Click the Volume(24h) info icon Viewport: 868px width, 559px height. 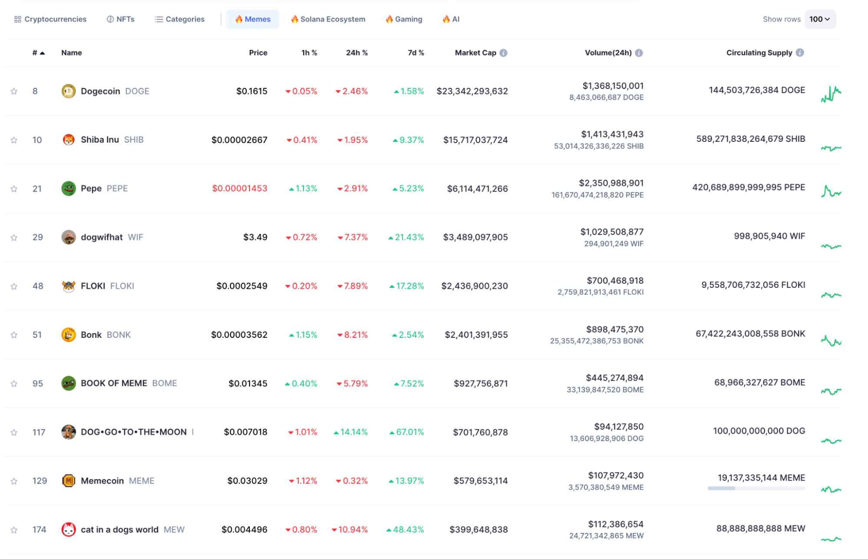(x=639, y=53)
